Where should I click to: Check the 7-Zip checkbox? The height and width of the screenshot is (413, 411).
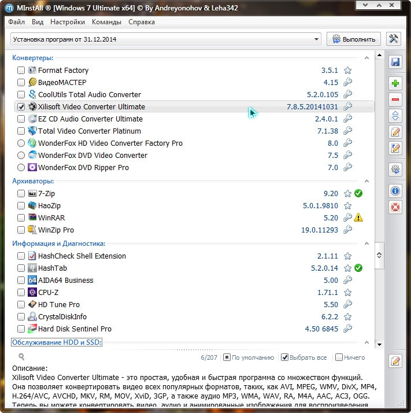[21, 193]
